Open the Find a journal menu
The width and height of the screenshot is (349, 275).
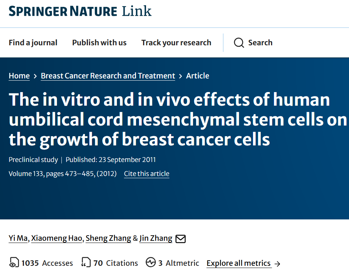(x=33, y=43)
